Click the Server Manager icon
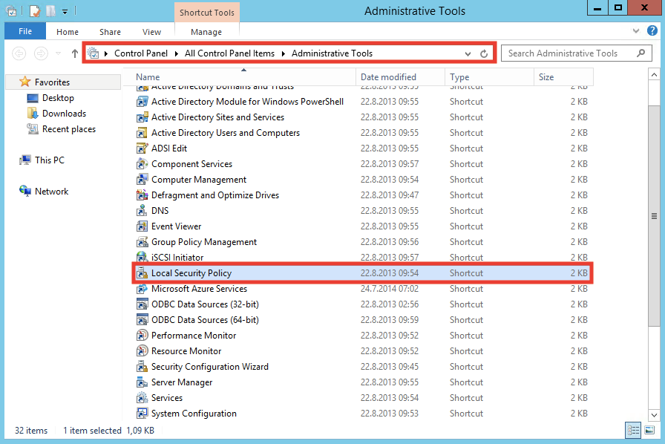665x444 pixels. (142, 382)
